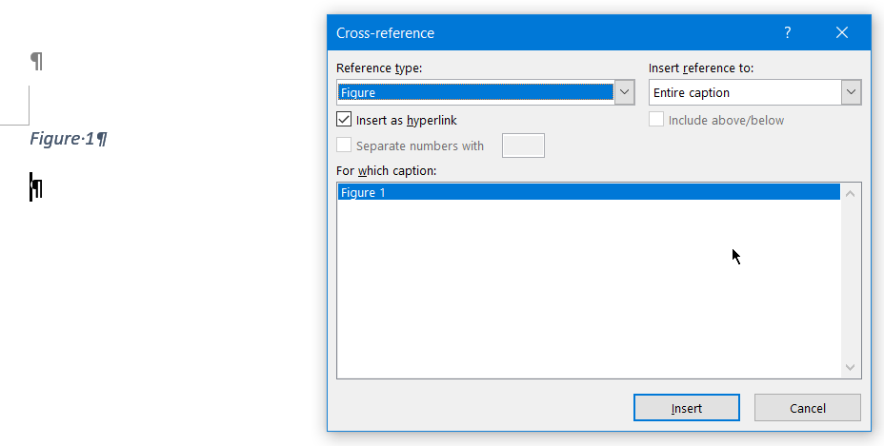Click the Cancel button
The width and height of the screenshot is (884, 446).
[808, 408]
